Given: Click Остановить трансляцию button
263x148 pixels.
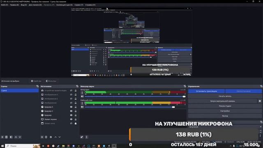Looking at the screenshot, I should coord(206,91).
